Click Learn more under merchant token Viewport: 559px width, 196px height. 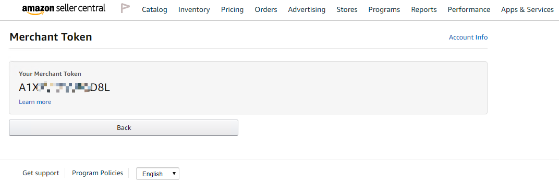(35, 102)
